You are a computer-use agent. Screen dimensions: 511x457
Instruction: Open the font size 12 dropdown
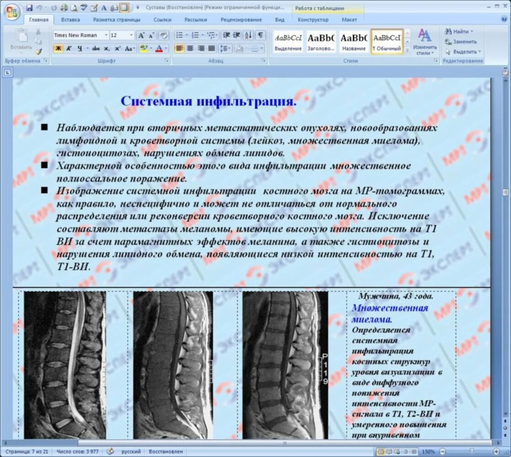(x=131, y=35)
